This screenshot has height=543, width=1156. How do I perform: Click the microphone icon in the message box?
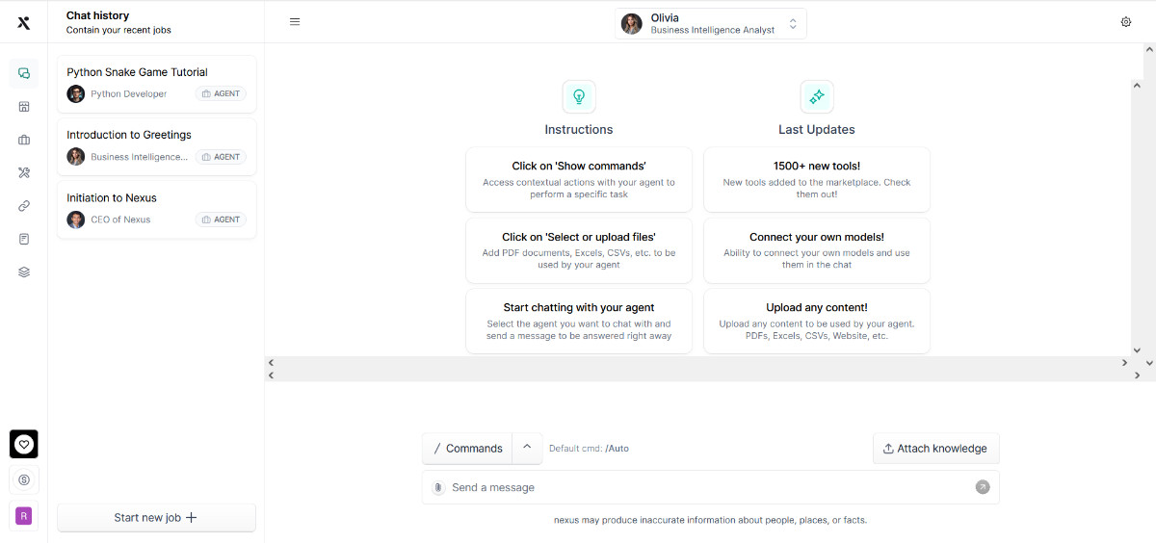click(438, 487)
